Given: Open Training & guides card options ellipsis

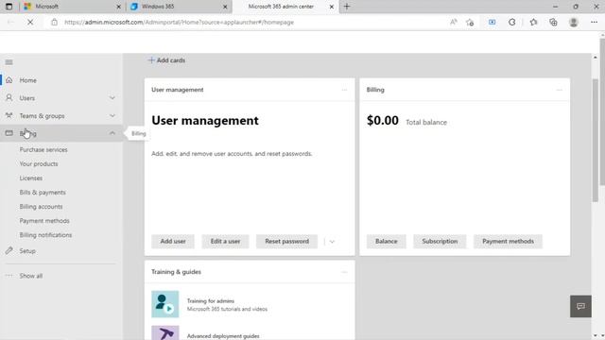Looking at the screenshot, I should 344,272.
